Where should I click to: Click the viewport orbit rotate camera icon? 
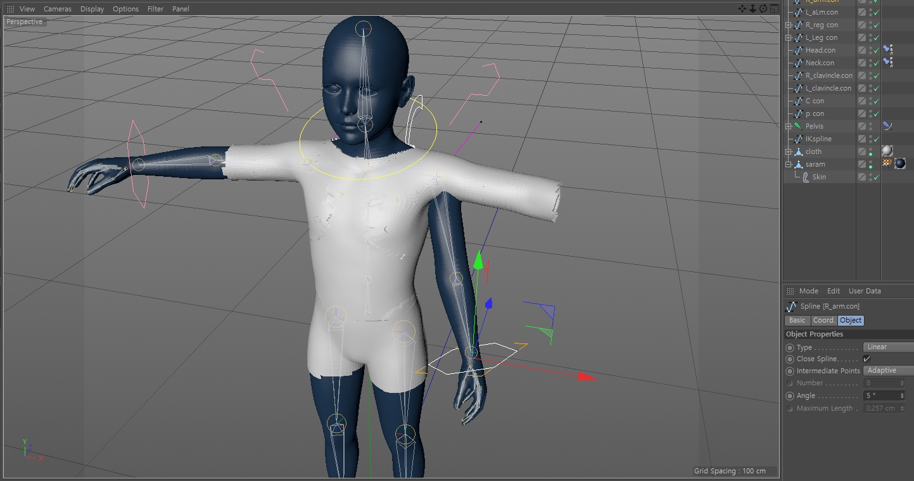pos(763,9)
